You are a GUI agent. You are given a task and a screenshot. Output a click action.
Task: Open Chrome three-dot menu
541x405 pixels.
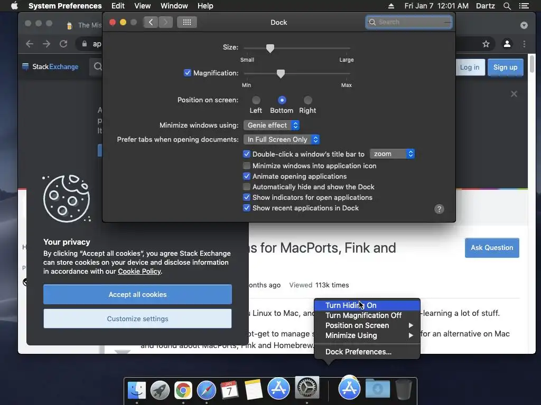pos(524,44)
